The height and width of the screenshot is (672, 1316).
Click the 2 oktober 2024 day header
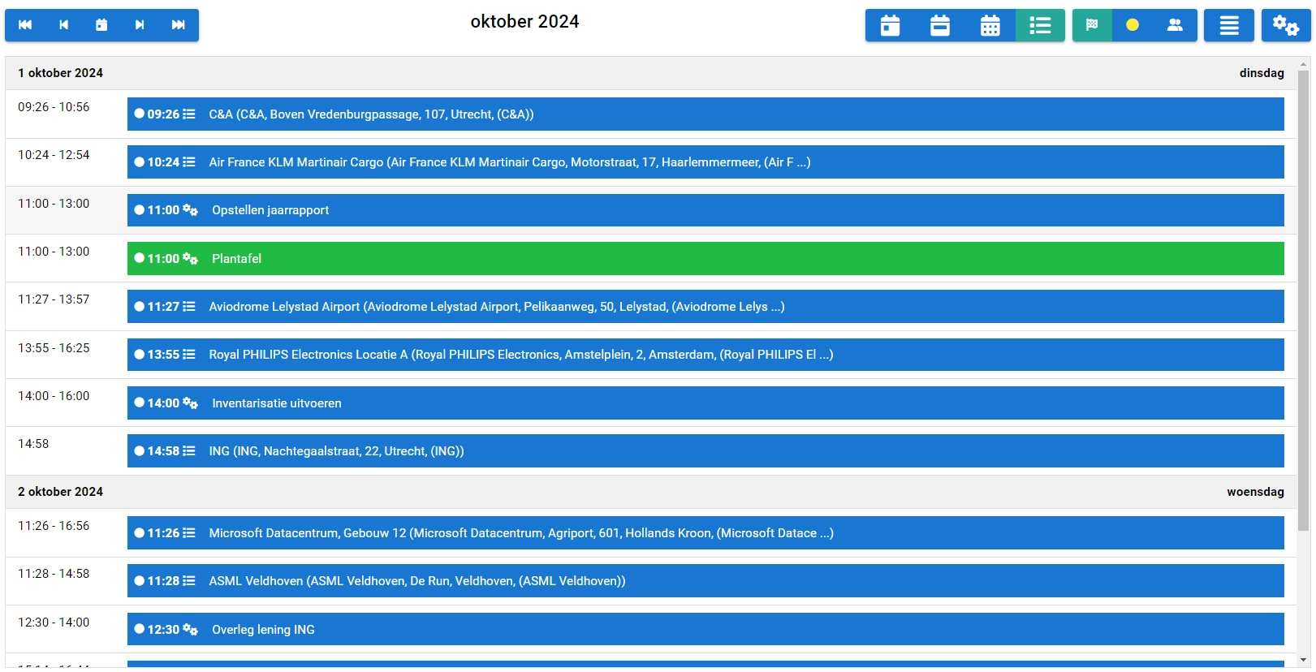[61, 492]
